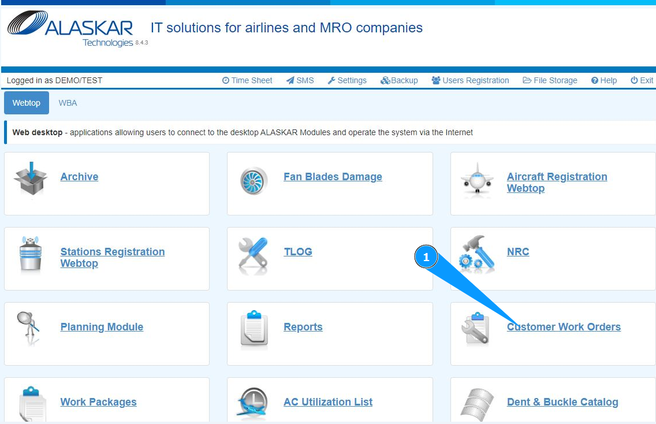Viewport: 656px width, 424px height.
Task: Open the Fan Blades Damage link
Action: click(333, 177)
